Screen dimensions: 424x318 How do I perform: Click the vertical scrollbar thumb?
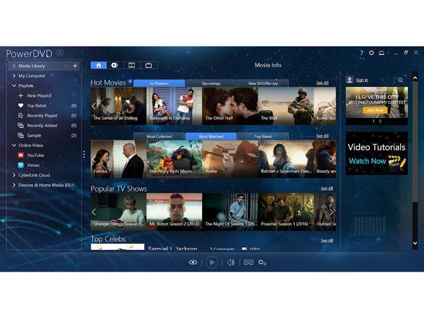coord(415,141)
